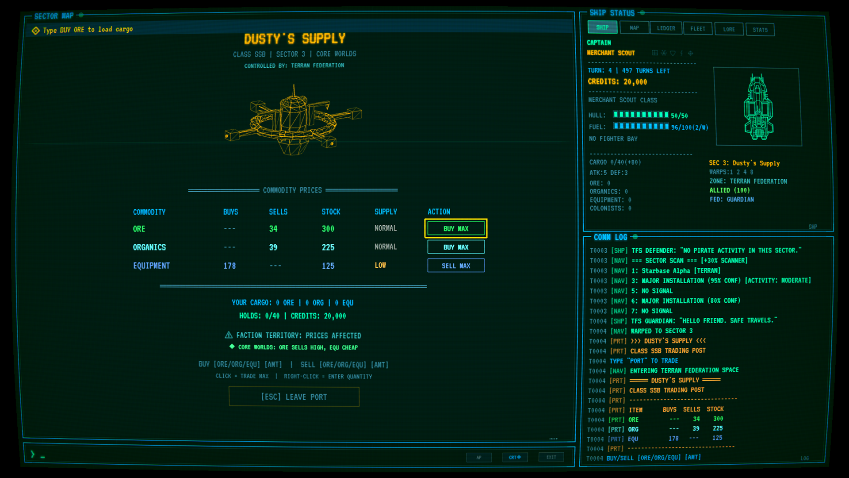Click the dot indicator next to Comm Log title

point(635,237)
